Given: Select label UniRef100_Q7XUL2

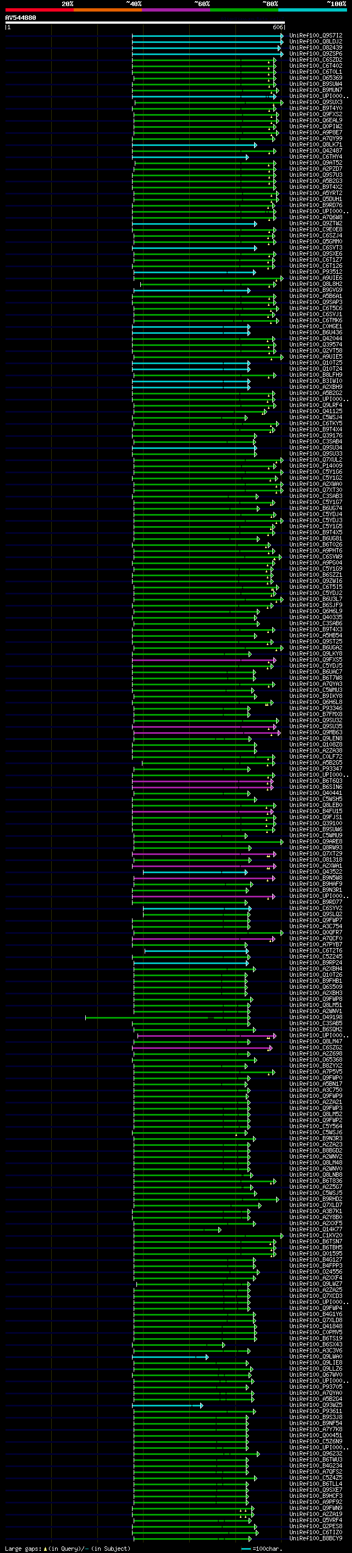Looking at the screenshot, I should point(316,460).
